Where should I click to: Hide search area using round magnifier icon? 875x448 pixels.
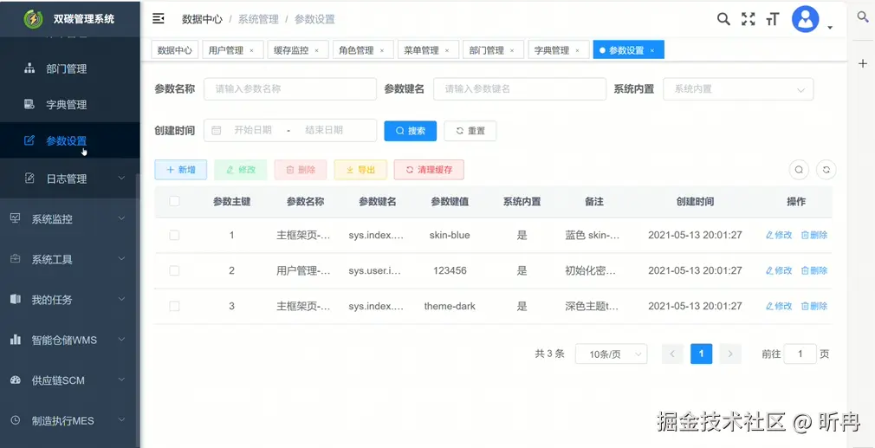799,170
